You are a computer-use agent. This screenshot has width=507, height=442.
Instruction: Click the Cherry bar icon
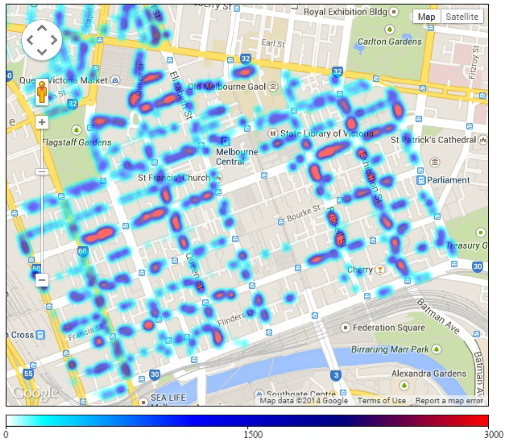380,270
